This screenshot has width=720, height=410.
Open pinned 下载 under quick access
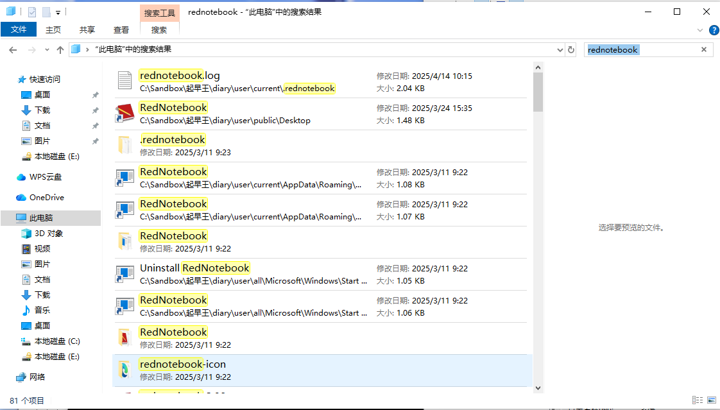click(42, 110)
